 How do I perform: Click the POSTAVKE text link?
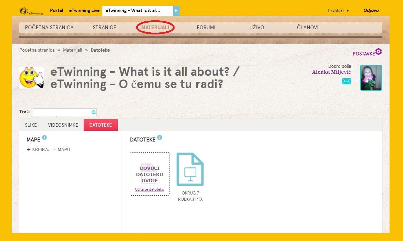tap(364, 54)
